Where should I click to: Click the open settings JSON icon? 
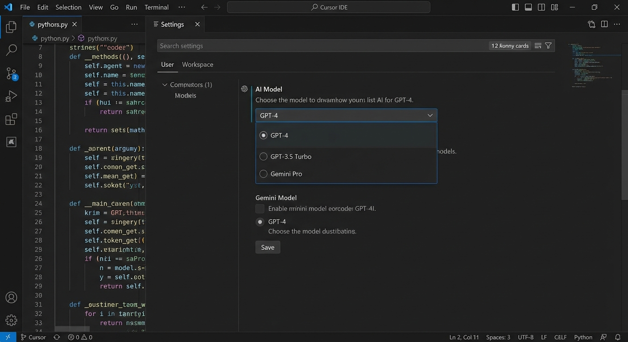tap(591, 24)
